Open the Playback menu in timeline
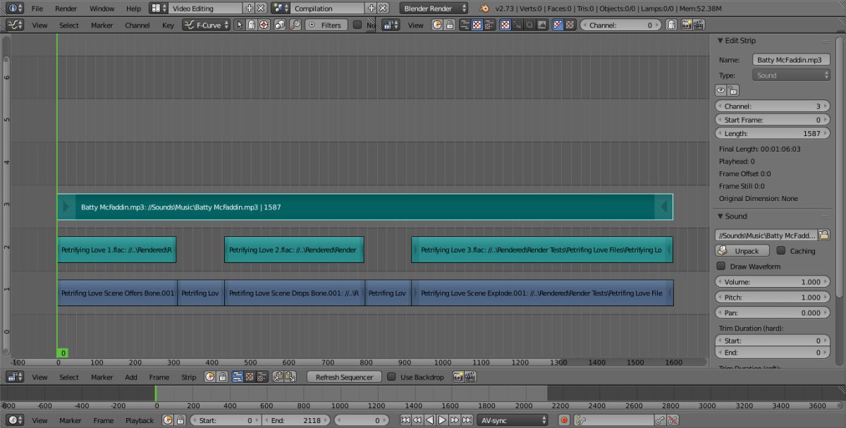 click(x=140, y=420)
